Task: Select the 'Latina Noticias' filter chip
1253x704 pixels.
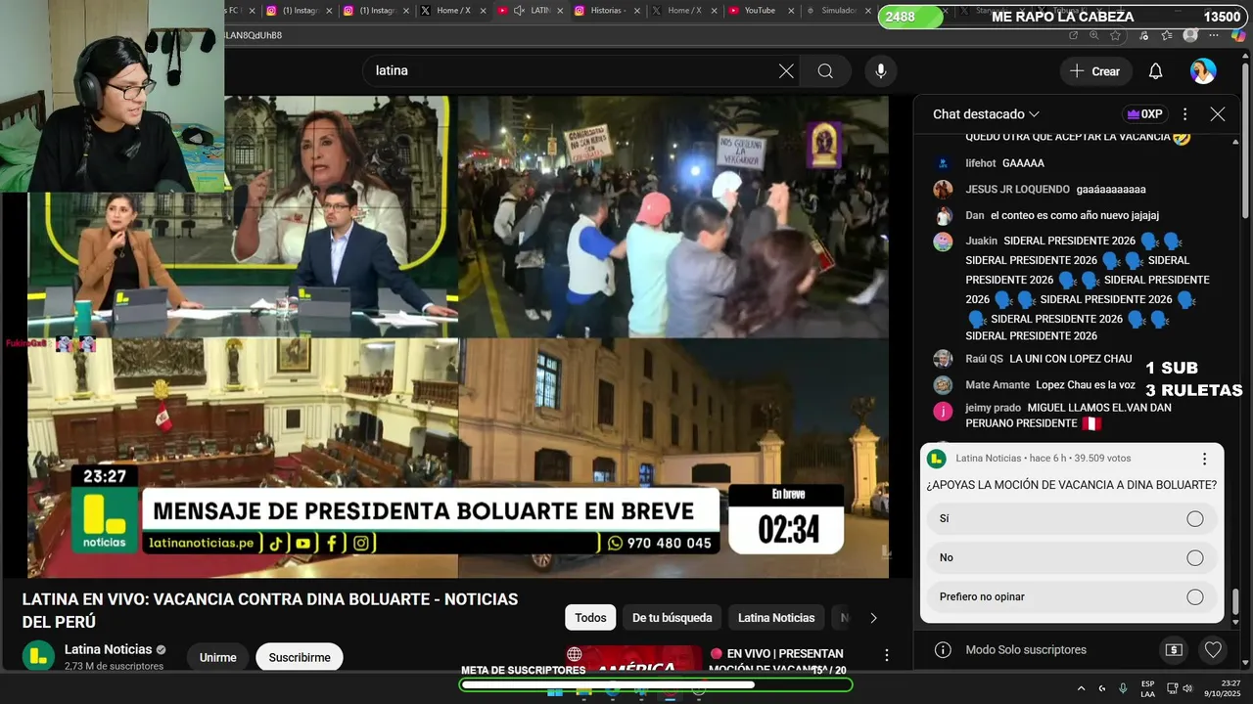Action: [776, 618]
